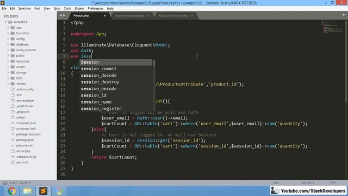Collapse the sample5.8 root folder

[x=6, y=22]
